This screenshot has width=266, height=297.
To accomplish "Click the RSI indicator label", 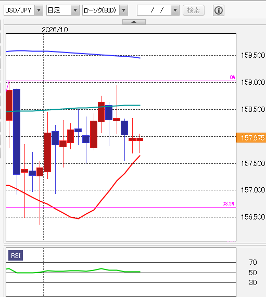I will pos(16,255).
